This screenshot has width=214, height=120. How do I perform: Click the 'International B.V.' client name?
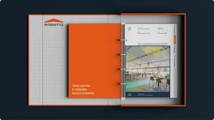143,29
